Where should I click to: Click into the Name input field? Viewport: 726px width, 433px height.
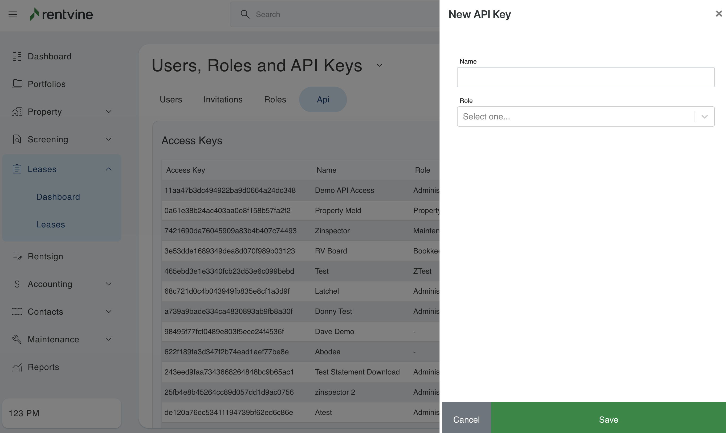pyautogui.click(x=585, y=77)
